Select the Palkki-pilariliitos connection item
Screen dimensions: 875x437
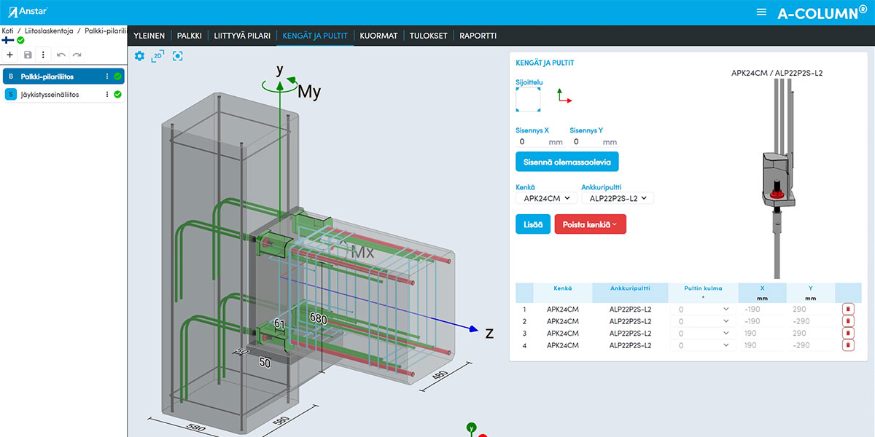click(63, 76)
